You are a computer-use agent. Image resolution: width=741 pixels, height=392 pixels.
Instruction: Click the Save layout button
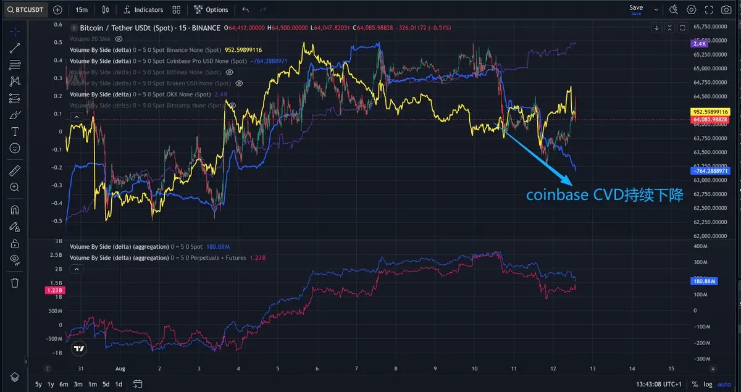click(636, 10)
